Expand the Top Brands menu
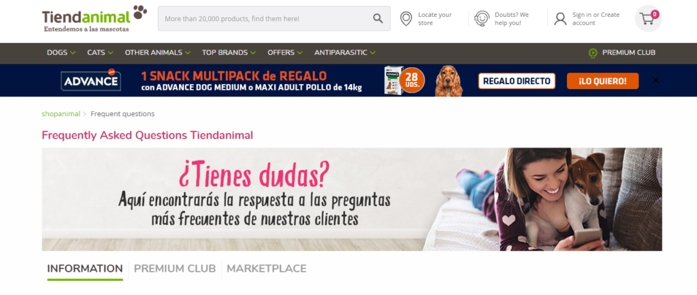The image size is (697, 295). 229,52
